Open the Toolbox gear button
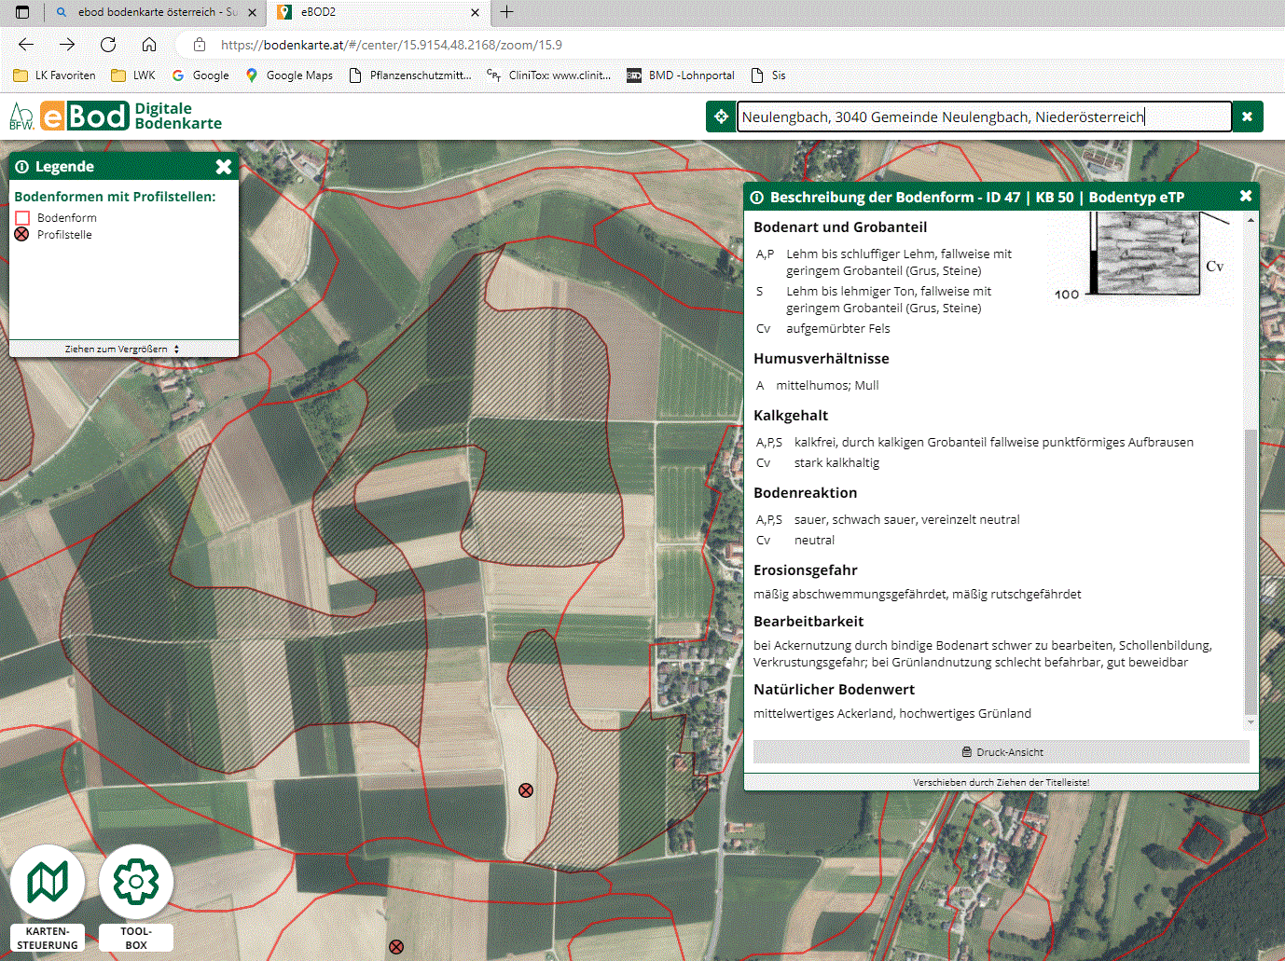This screenshot has width=1285, height=961. click(136, 882)
